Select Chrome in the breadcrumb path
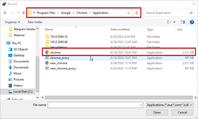The image size is (198, 119). (82, 13)
